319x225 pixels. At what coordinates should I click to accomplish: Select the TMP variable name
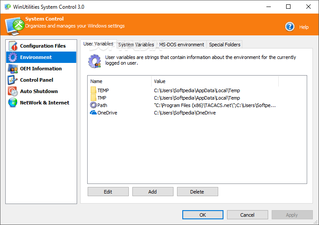click(102, 98)
